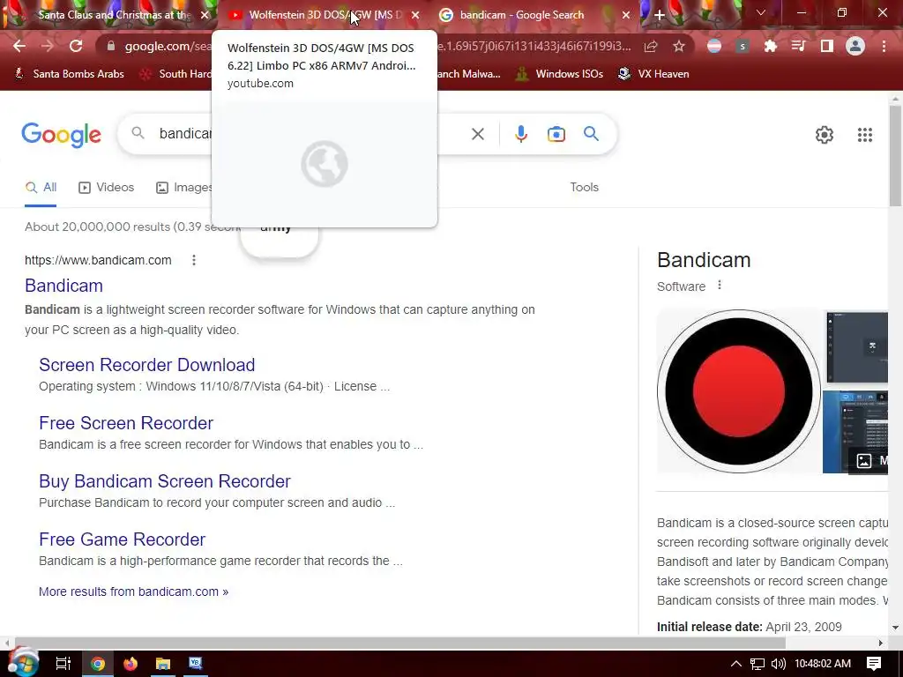This screenshot has height=677, width=903.
Task: Switch to Santa Claus and Christmas tab
Action: pyautogui.click(x=114, y=15)
